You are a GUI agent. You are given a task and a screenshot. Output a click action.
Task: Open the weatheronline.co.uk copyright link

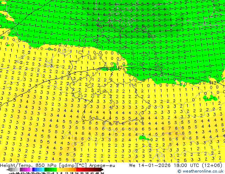click(x=201, y=171)
